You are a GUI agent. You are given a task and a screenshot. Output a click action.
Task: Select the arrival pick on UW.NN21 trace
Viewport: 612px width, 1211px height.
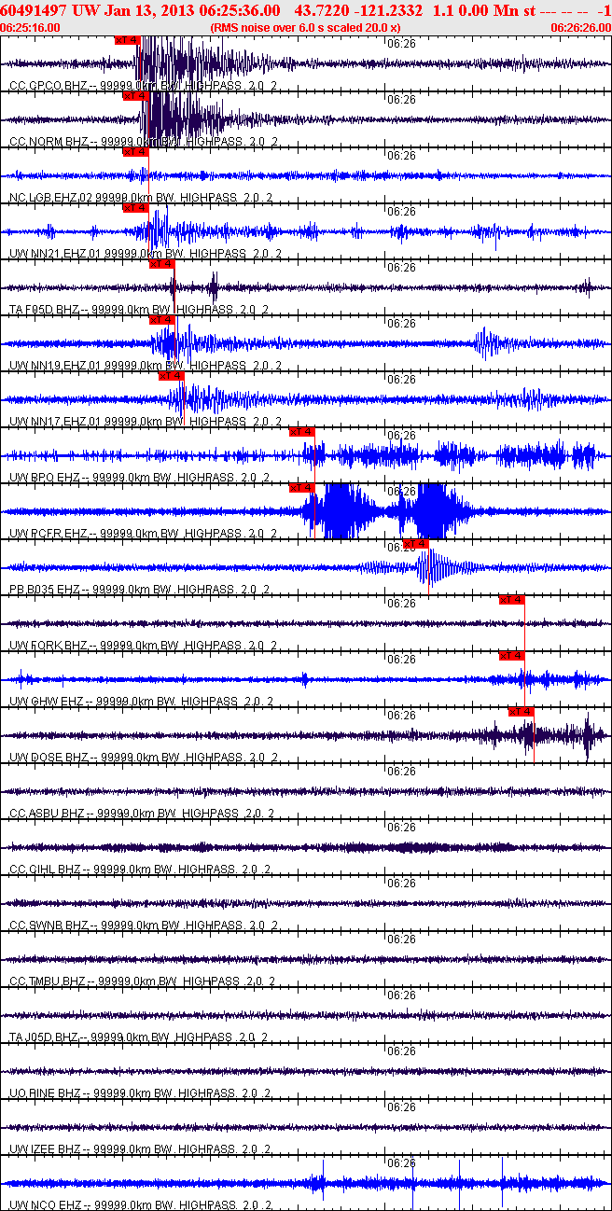point(135,208)
